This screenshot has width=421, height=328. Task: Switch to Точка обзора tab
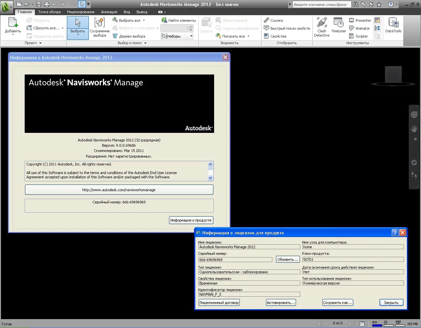pos(49,12)
